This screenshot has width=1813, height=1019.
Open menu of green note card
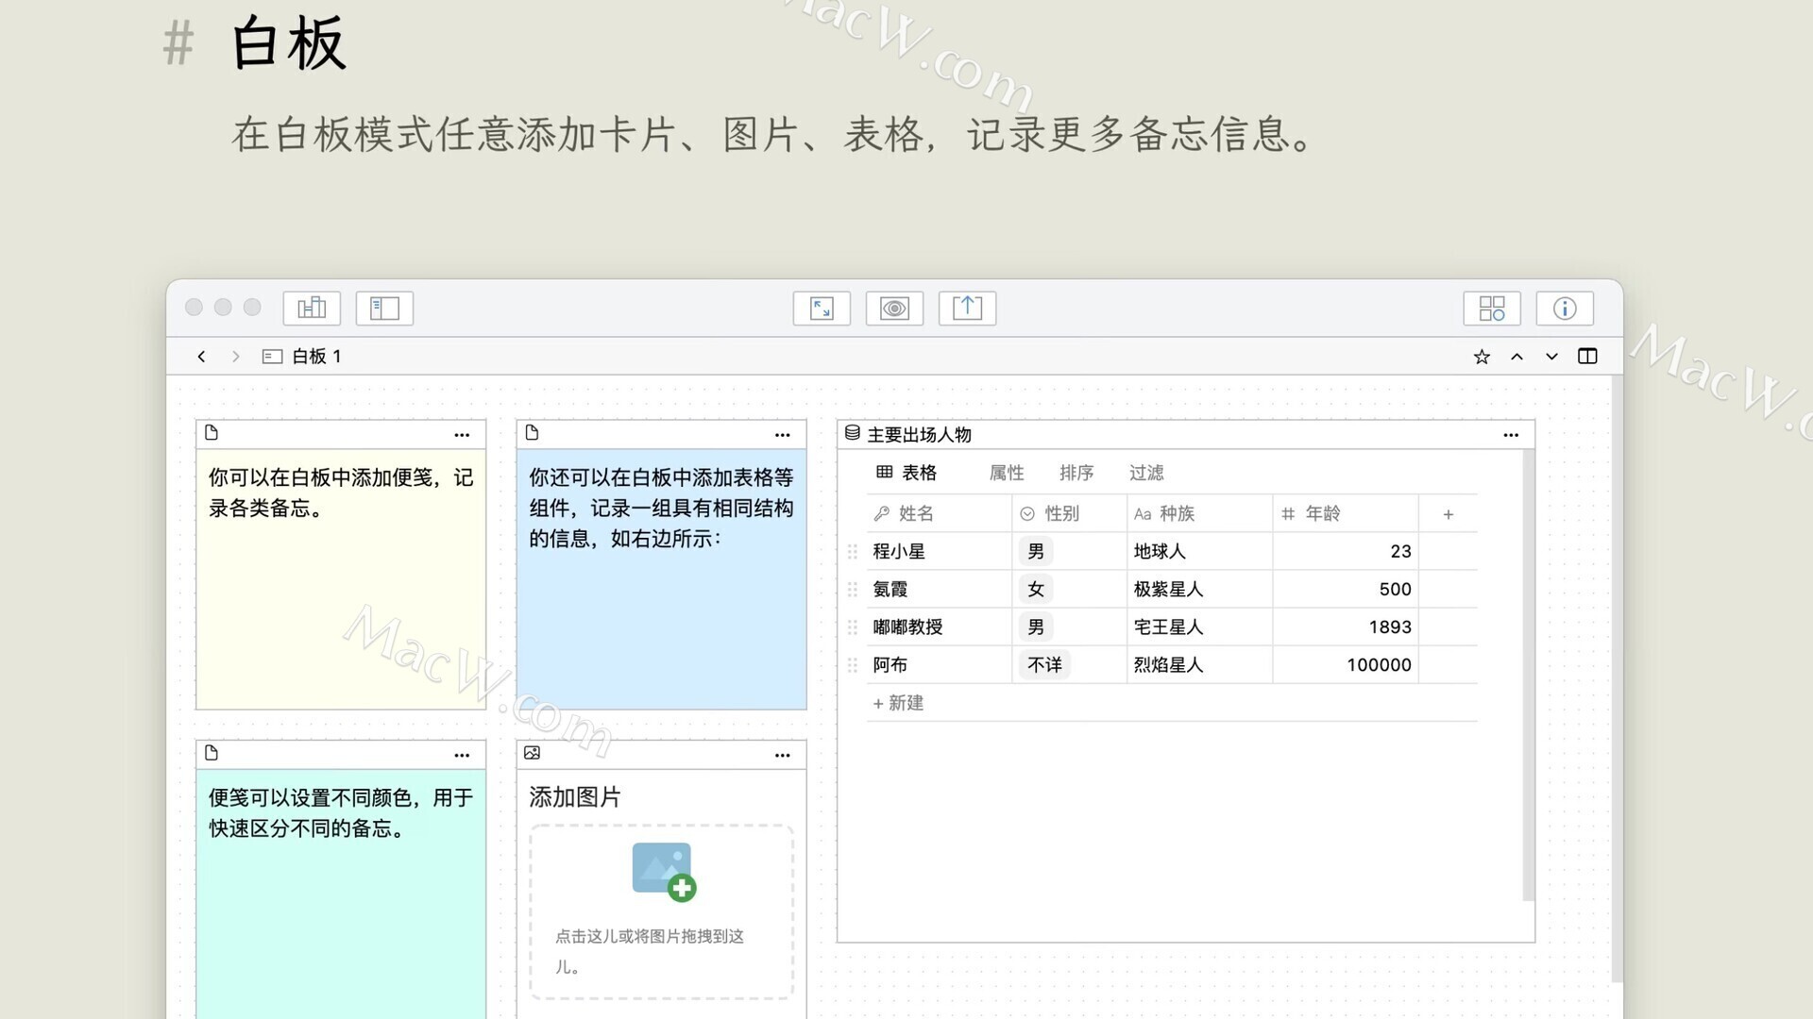462,755
